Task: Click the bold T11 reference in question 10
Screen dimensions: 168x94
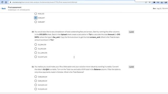Action: point(52,40)
